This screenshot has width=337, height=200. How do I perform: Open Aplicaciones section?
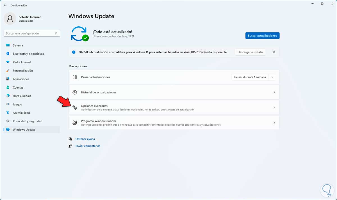pos(32,79)
